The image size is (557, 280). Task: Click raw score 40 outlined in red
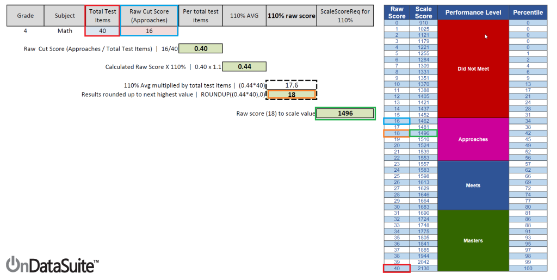point(397,268)
